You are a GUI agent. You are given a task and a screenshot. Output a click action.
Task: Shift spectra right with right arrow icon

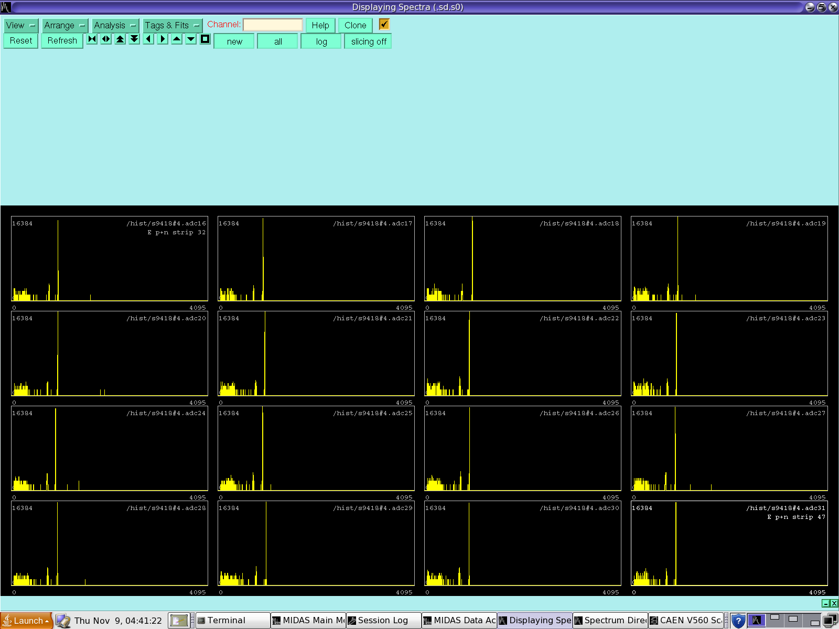tap(163, 39)
